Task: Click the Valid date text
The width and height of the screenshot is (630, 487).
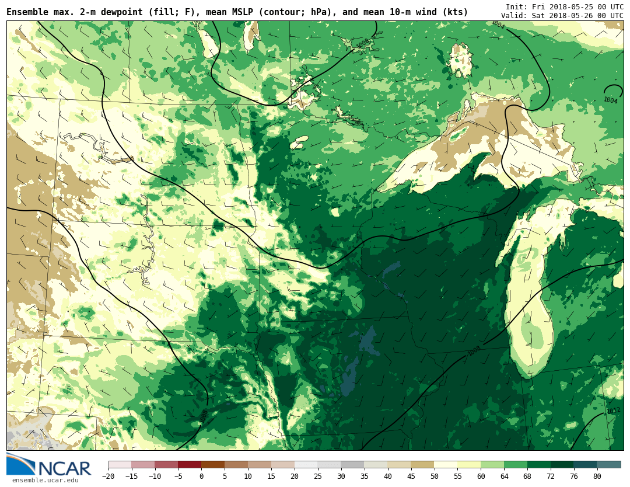Action: [x=562, y=16]
